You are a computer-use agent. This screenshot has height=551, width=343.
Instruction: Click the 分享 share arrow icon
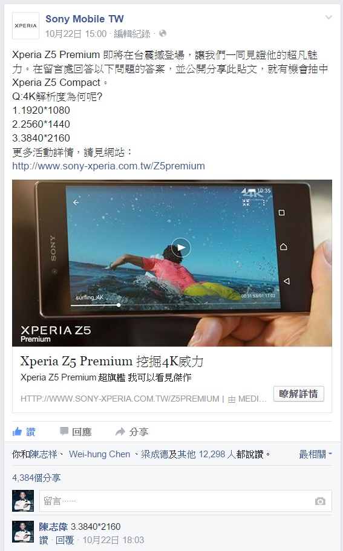point(120,431)
